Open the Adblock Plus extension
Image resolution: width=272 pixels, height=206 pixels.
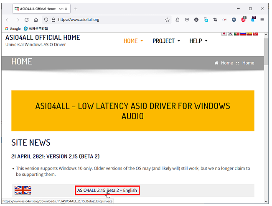pyautogui.click(x=244, y=19)
